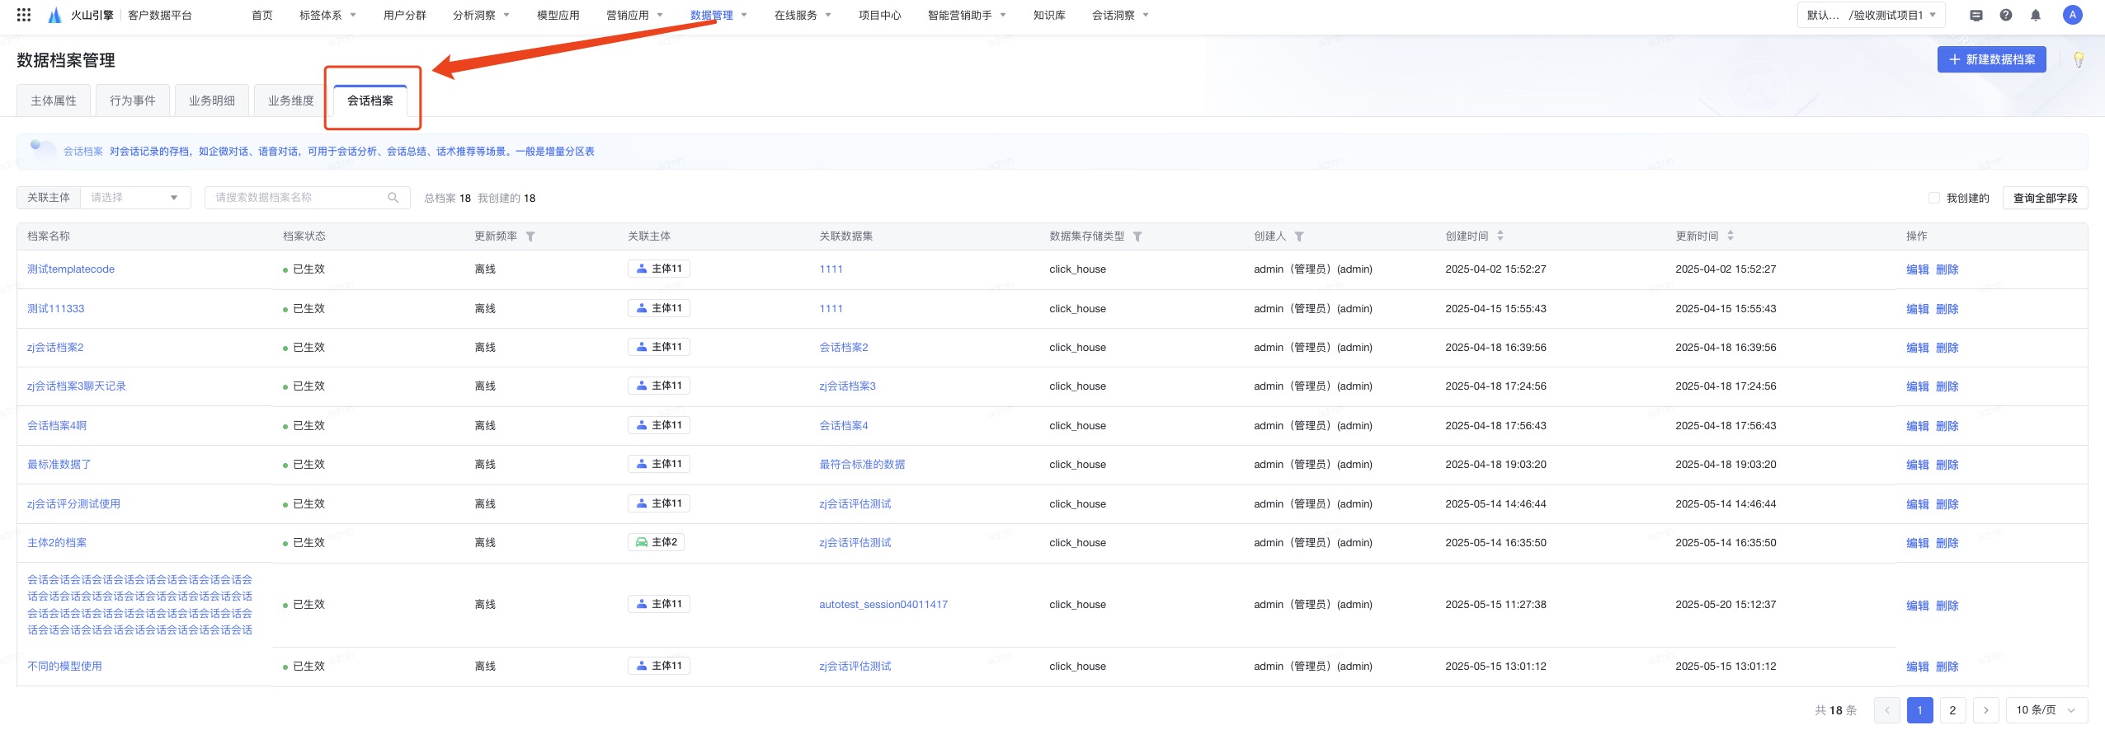2105x730 pixels.
Task: Filter the 创建人 column
Action: pos(1299,236)
